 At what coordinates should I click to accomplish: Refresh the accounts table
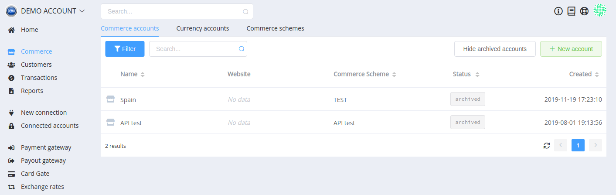(x=547, y=146)
